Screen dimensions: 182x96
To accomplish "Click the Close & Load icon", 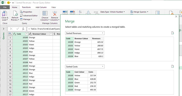I will (x=5, y=13).
